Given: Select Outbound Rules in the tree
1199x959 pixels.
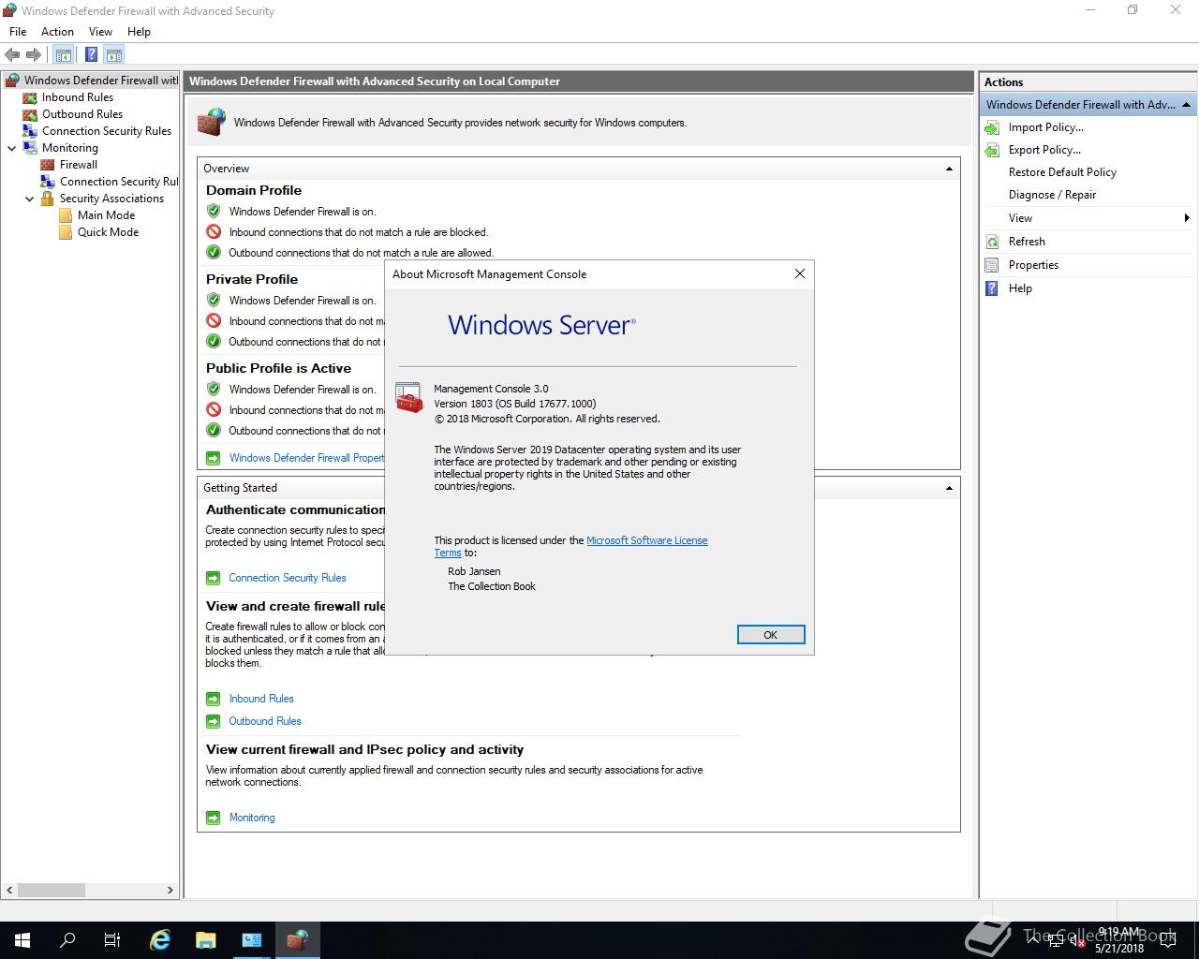Looking at the screenshot, I should 82,114.
